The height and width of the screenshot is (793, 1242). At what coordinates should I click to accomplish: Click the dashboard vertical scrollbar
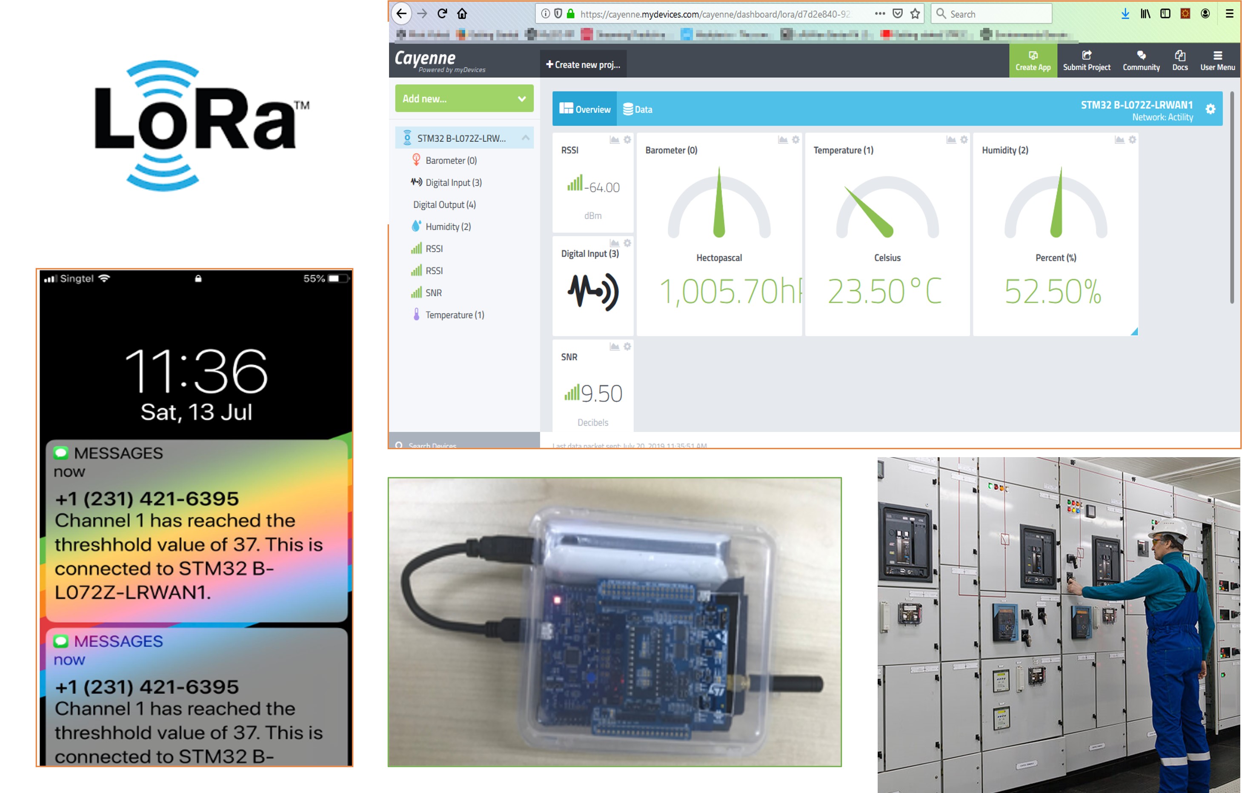click(1232, 198)
